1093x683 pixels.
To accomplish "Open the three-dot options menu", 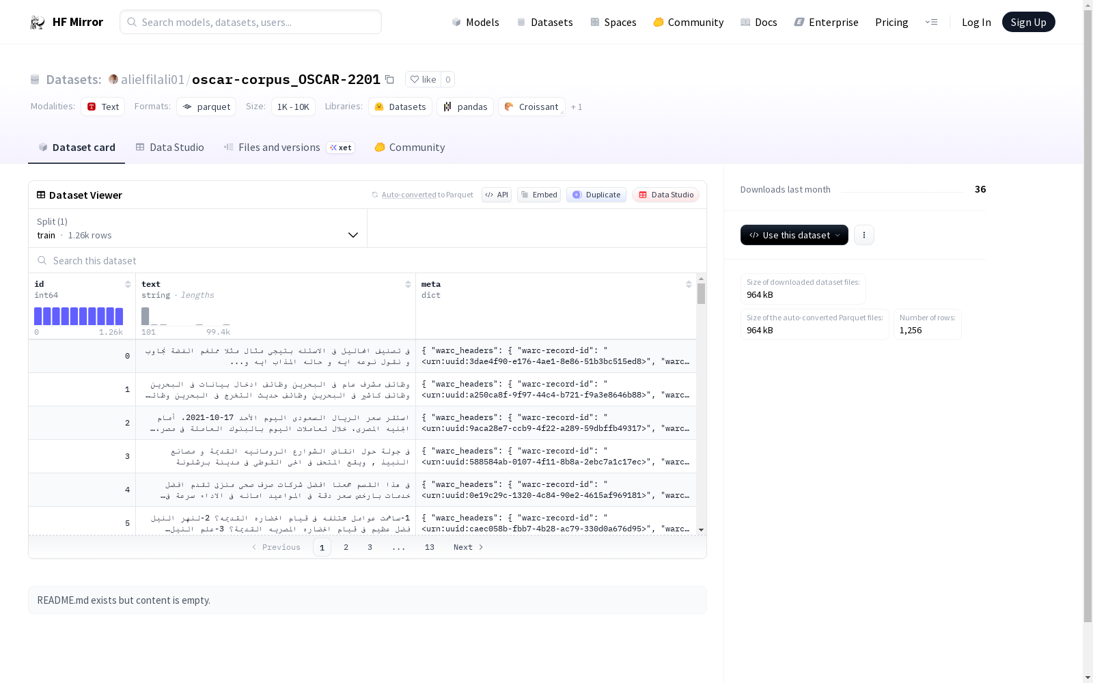I will tap(863, 235).
